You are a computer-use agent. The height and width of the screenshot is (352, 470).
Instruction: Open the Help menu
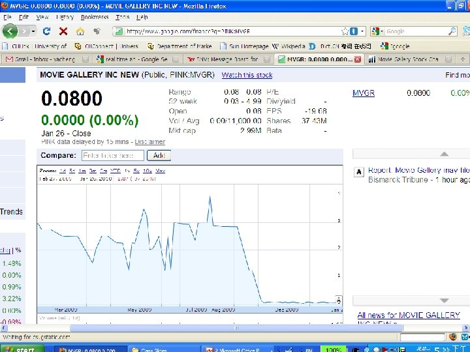142,17
